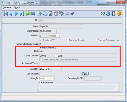This screenshot has width=127, height=102.
Task: Click the Desativação EPI date field
Action: click(93, 79)
